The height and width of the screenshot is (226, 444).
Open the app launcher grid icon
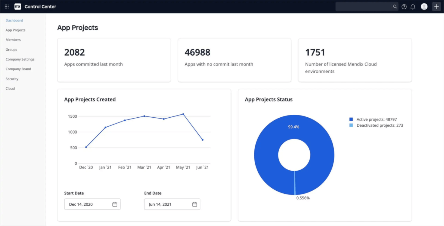[x=6, y=6]
